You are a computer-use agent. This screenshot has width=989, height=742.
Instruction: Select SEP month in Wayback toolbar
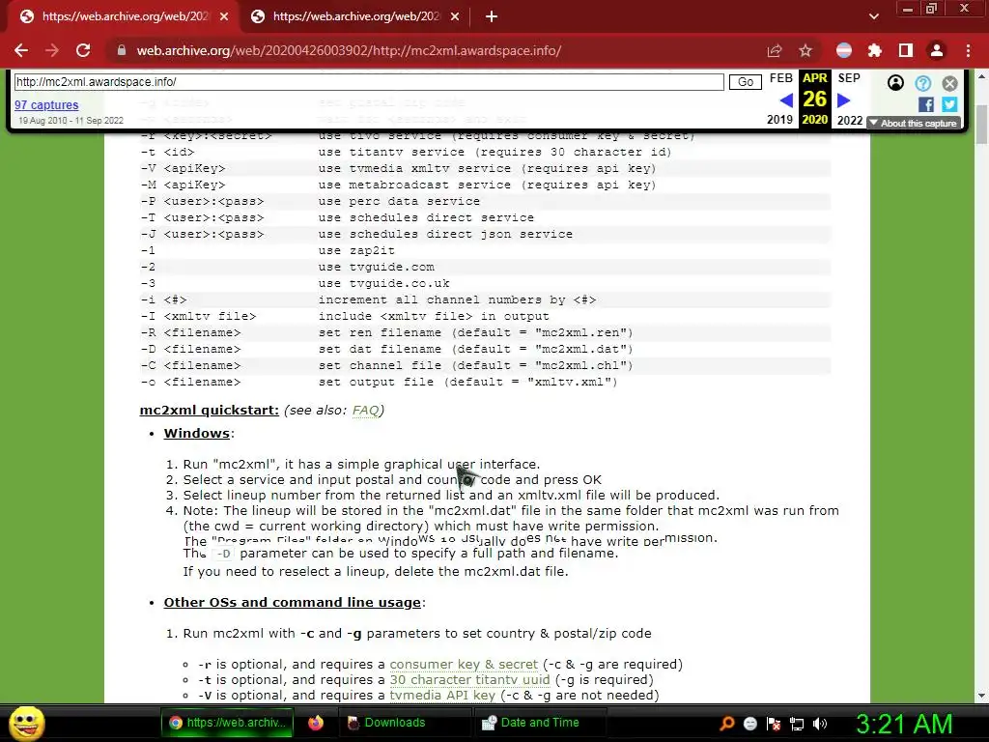point(849,78)
